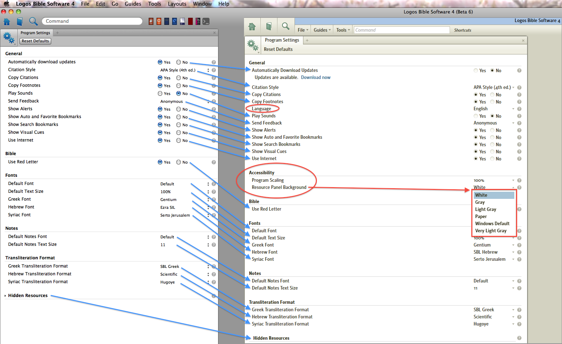
Task: Click blue gears panel icon in Mac window
Action: 9,37
